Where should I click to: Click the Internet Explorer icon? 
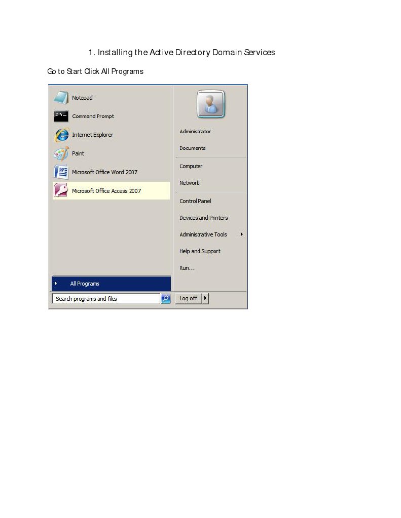click(61, 135)
